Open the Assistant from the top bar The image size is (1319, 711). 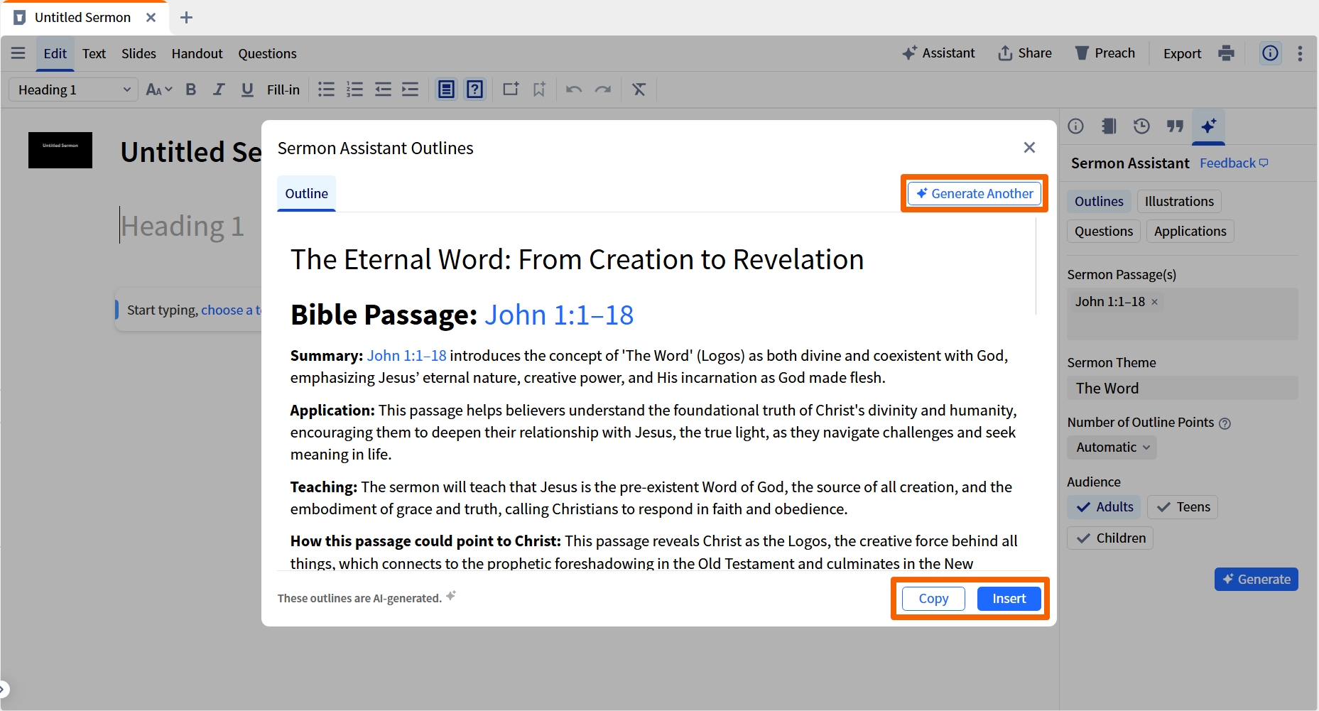pyautogui.click(x=938, y=53)
